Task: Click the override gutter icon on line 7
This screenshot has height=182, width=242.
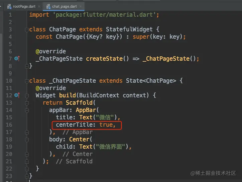Action: coord(17,59)
